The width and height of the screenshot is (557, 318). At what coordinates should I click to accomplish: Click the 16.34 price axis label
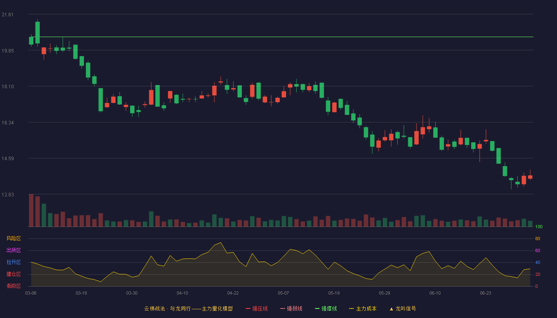8,122
